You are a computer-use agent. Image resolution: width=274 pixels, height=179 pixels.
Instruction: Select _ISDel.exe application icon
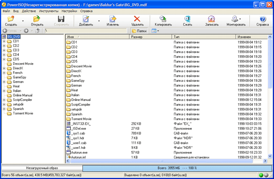68,128
